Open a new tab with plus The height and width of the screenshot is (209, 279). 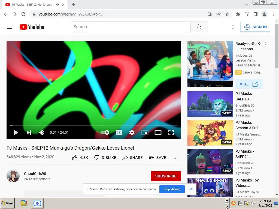pos(74,5)
